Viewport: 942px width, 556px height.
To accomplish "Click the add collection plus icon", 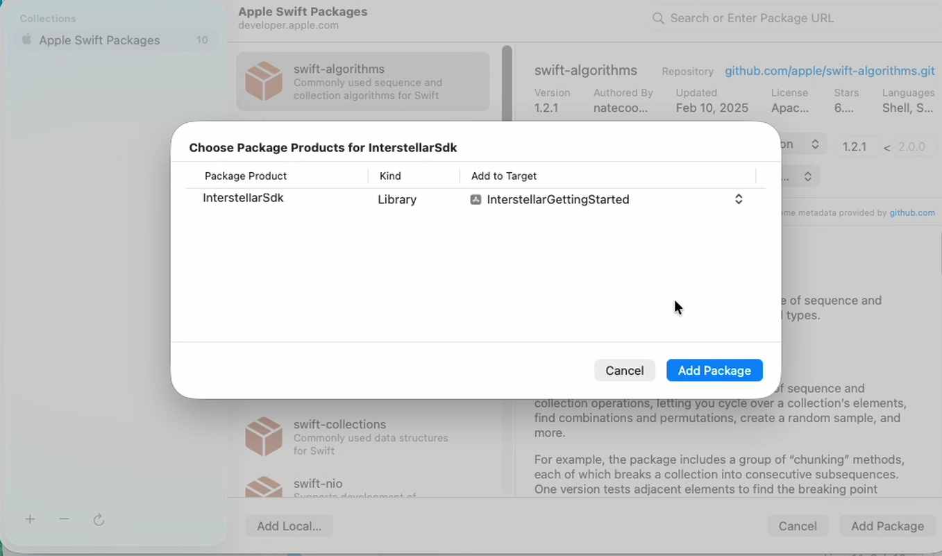I will pyautogui.click(x=30, y=519).
